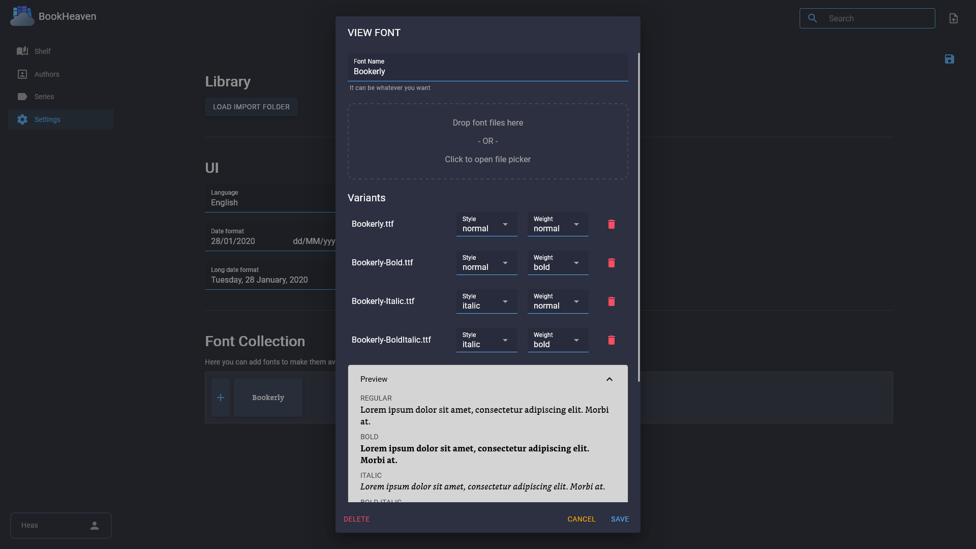Open Style dropdown for Bookerly.ttf
The height and width of the screenshot is (549, 976).
point(487,224)
